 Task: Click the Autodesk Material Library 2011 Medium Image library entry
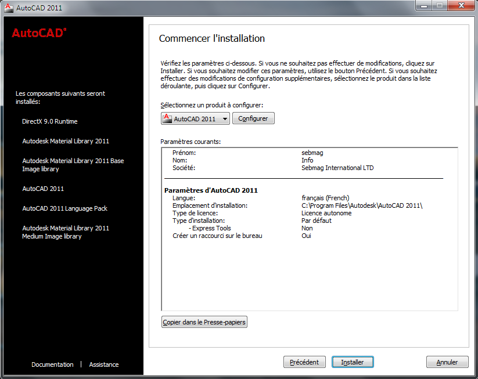tap(66, 232)
